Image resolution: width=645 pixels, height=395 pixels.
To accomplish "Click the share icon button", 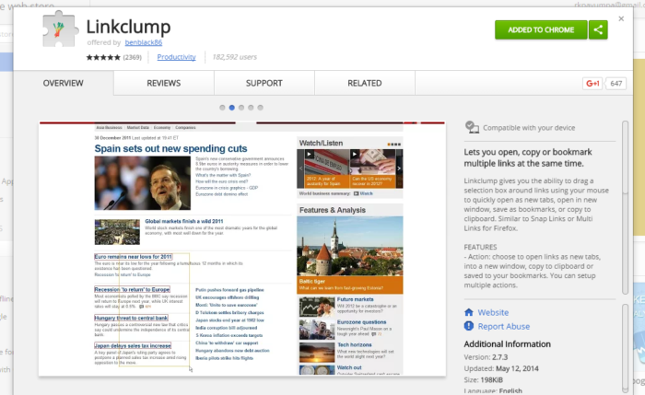I will click(x=598, y=29).
